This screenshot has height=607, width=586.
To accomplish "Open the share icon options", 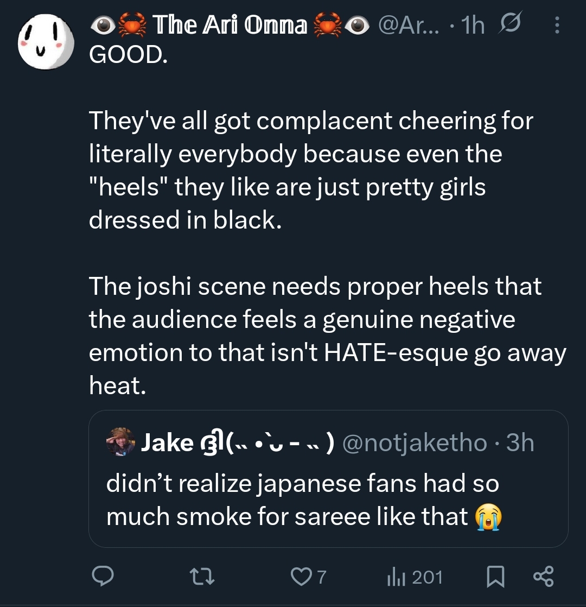I will click(x=543, y=576).
